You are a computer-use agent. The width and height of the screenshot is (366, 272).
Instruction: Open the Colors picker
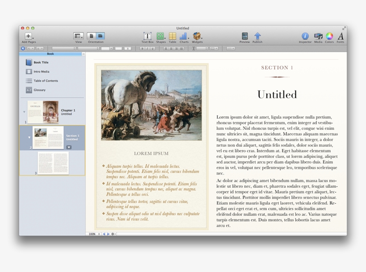329,37
